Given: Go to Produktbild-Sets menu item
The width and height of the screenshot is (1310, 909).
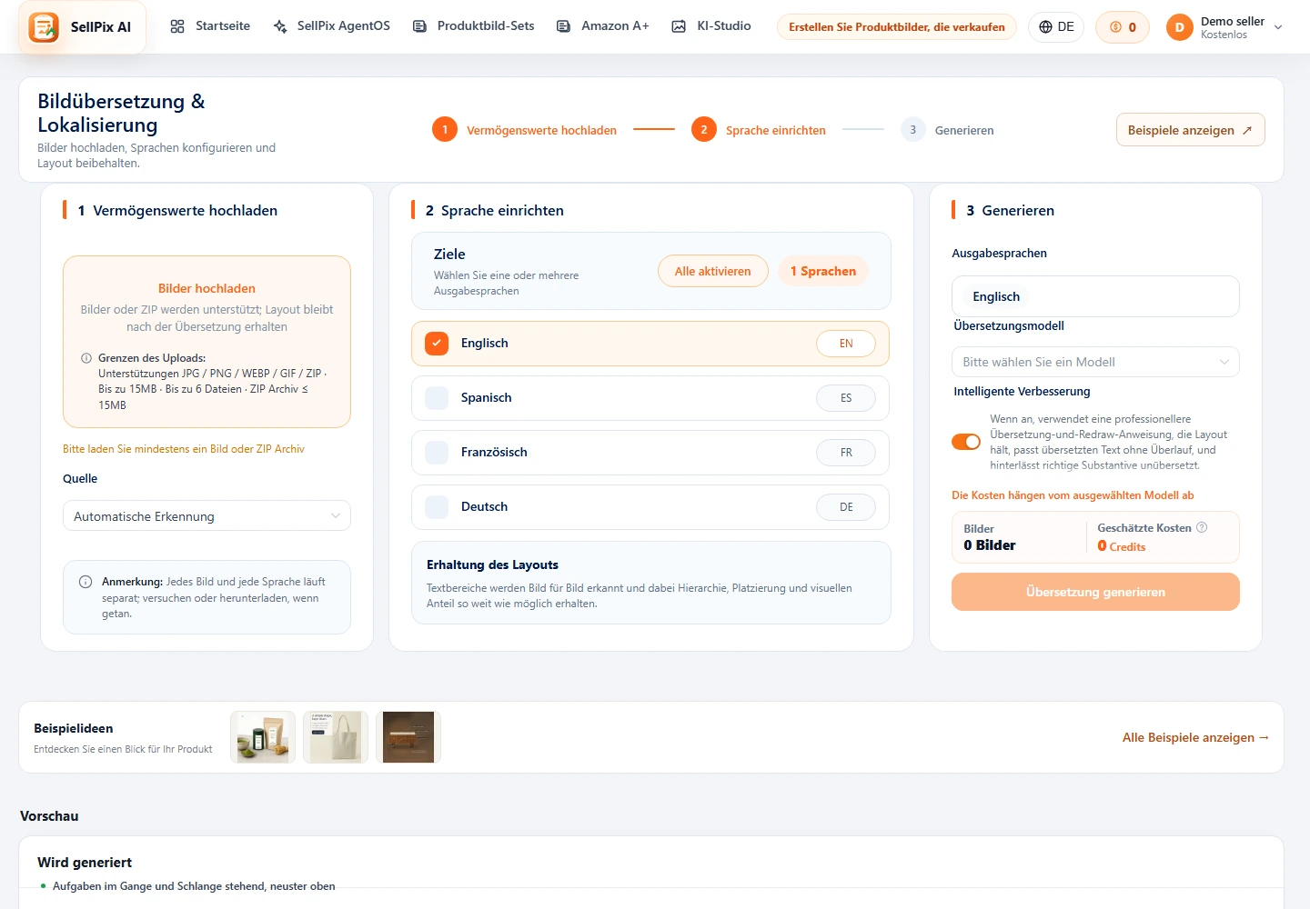Looking at the screenshot, I should click(474, 26).
